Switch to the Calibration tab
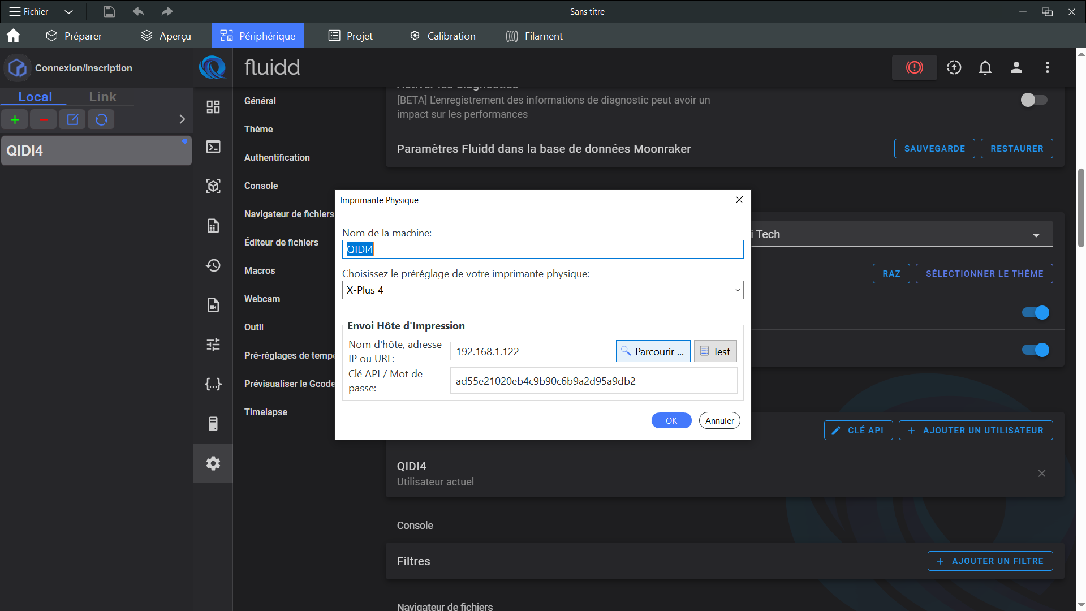 point(442,36)
